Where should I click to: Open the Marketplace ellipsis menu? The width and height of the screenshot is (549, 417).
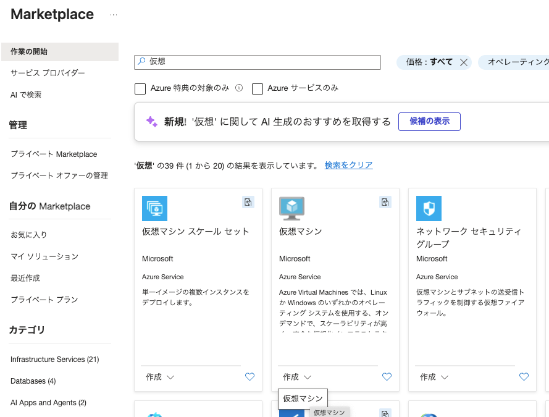tap(114, 15)
